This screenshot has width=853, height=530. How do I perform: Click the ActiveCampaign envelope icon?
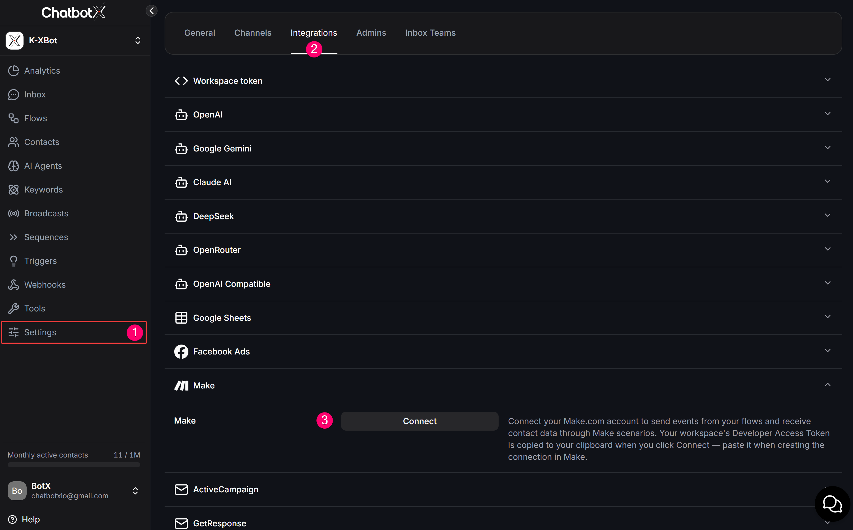point(181,489)
